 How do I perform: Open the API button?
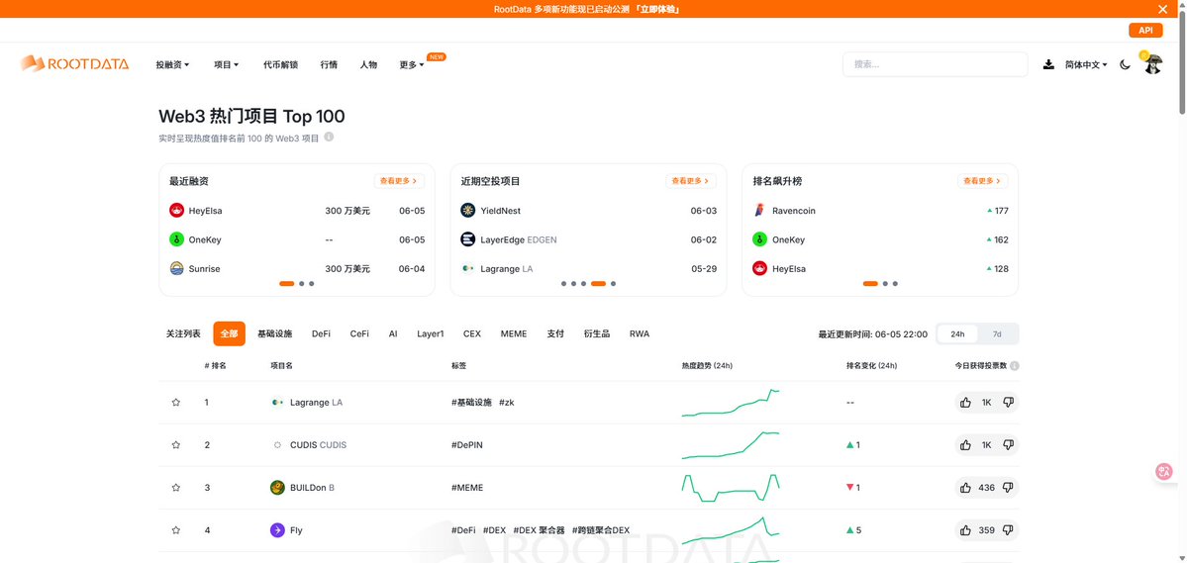click(1145, 31)
